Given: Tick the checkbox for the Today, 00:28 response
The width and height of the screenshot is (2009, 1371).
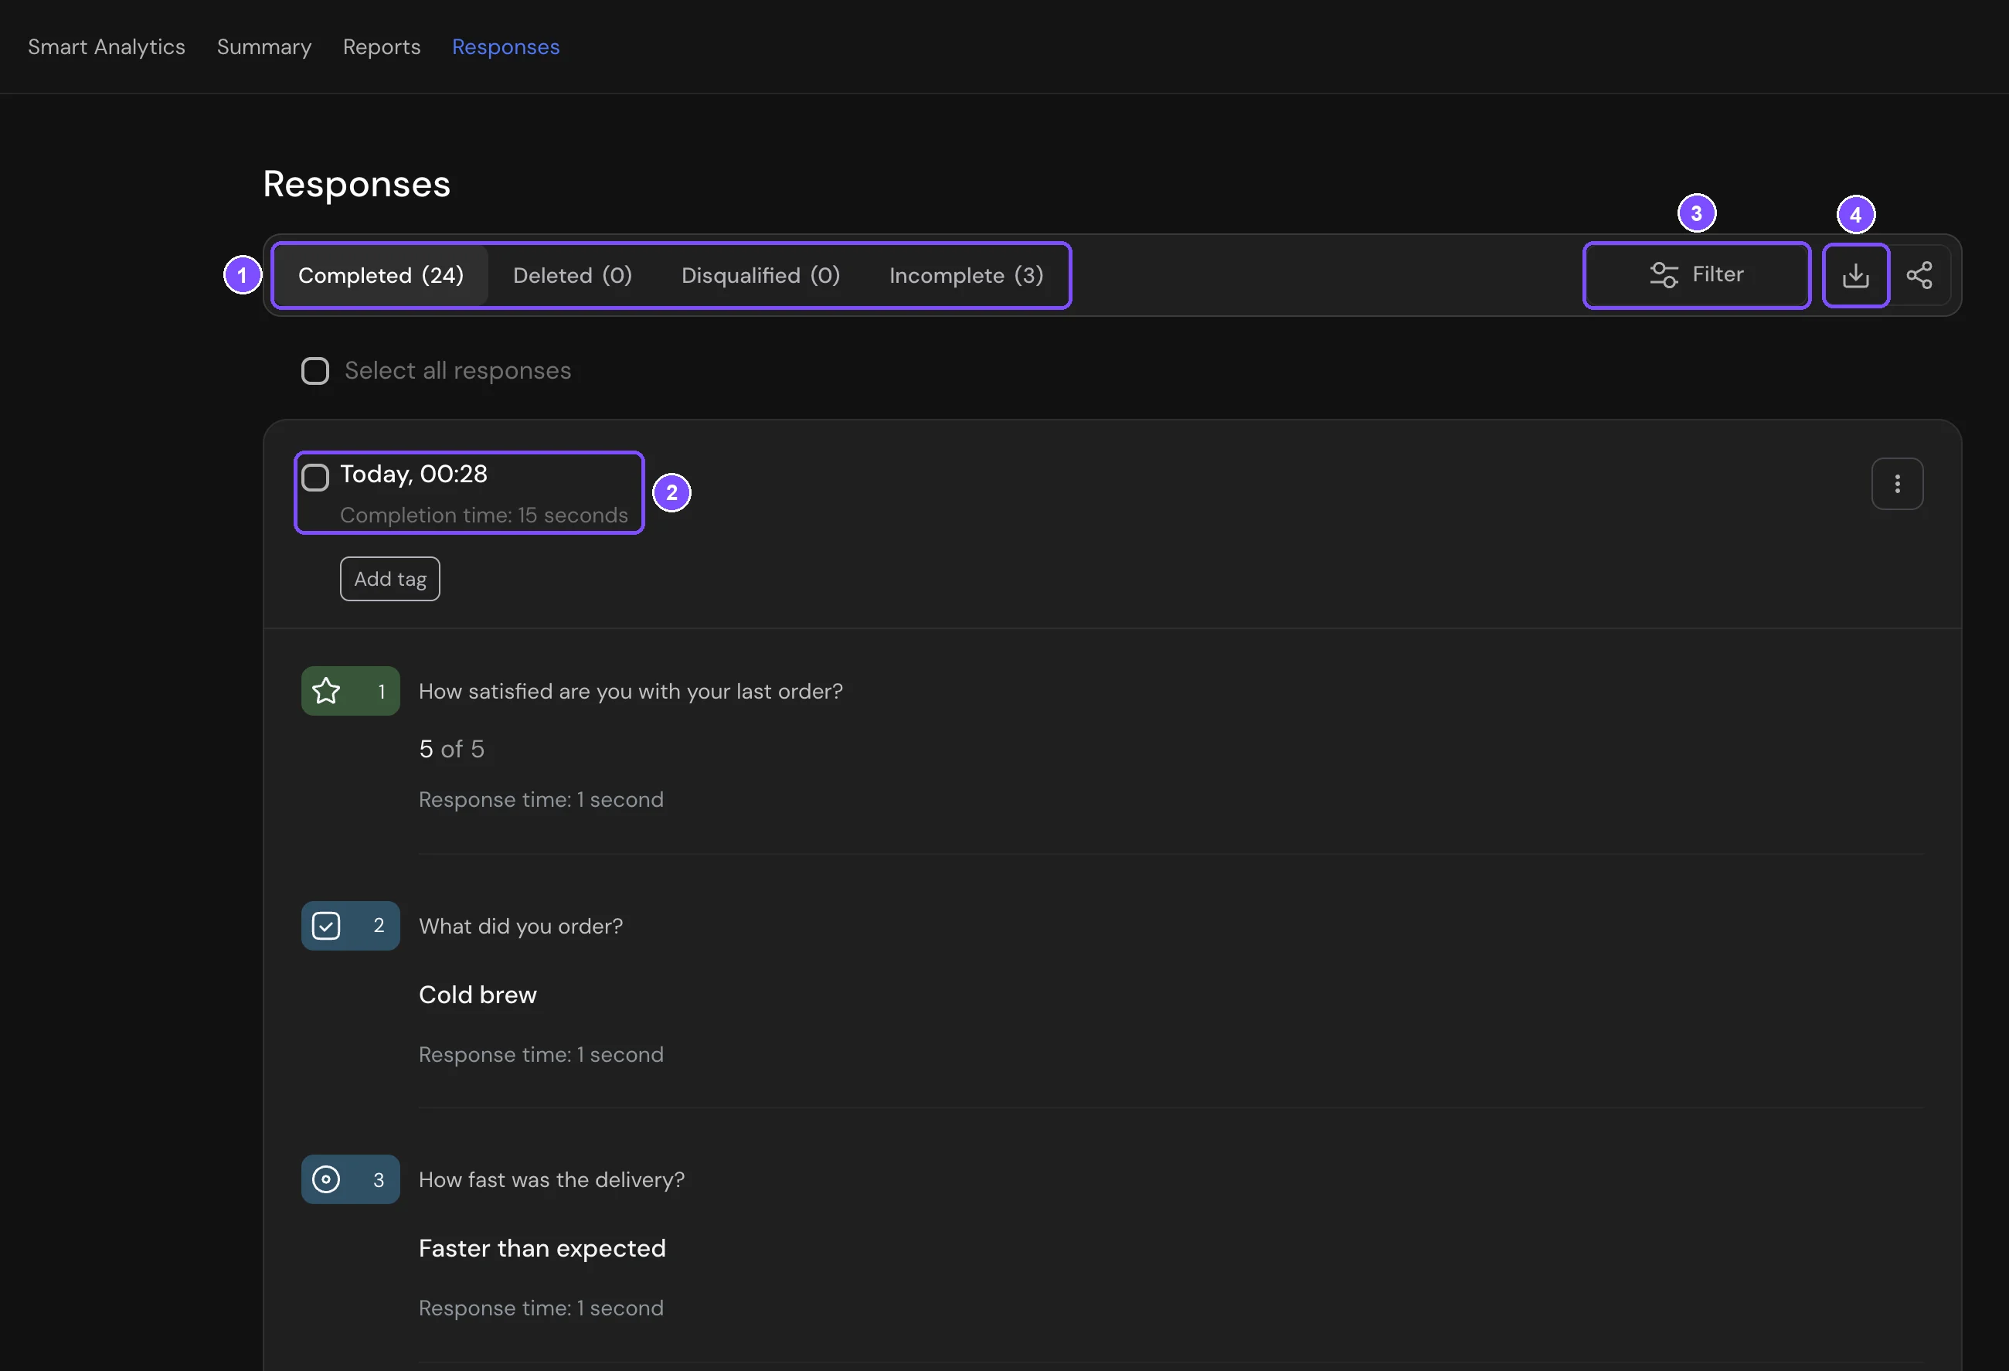Looking at the screenshot, I should coord(314,477).
